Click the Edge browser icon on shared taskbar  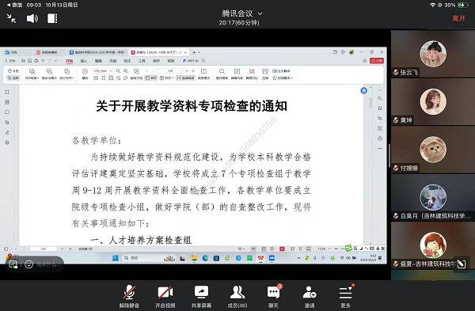[x=205, y=258]
